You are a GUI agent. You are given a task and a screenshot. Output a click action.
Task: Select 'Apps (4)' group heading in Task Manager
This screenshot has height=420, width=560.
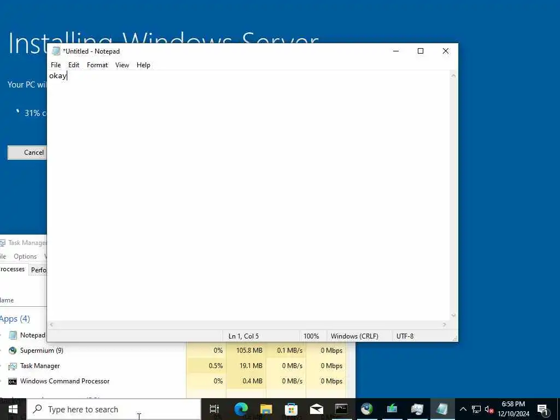coord(15,319)
